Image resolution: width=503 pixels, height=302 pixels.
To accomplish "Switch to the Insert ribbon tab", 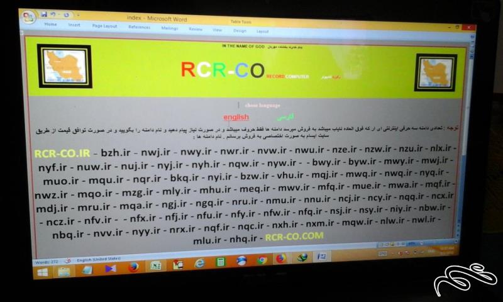I will click(x=74, y=25).
